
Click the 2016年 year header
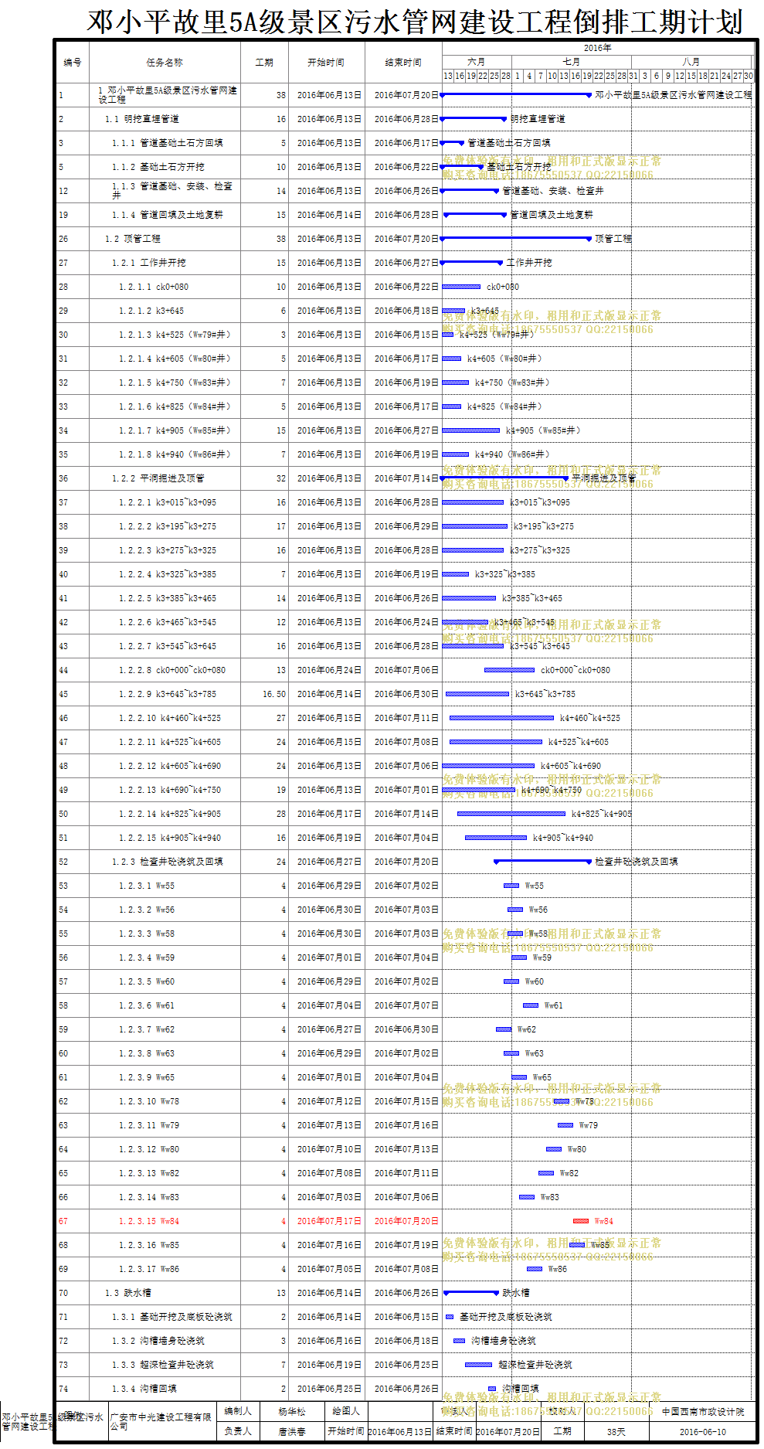(597, 48)
